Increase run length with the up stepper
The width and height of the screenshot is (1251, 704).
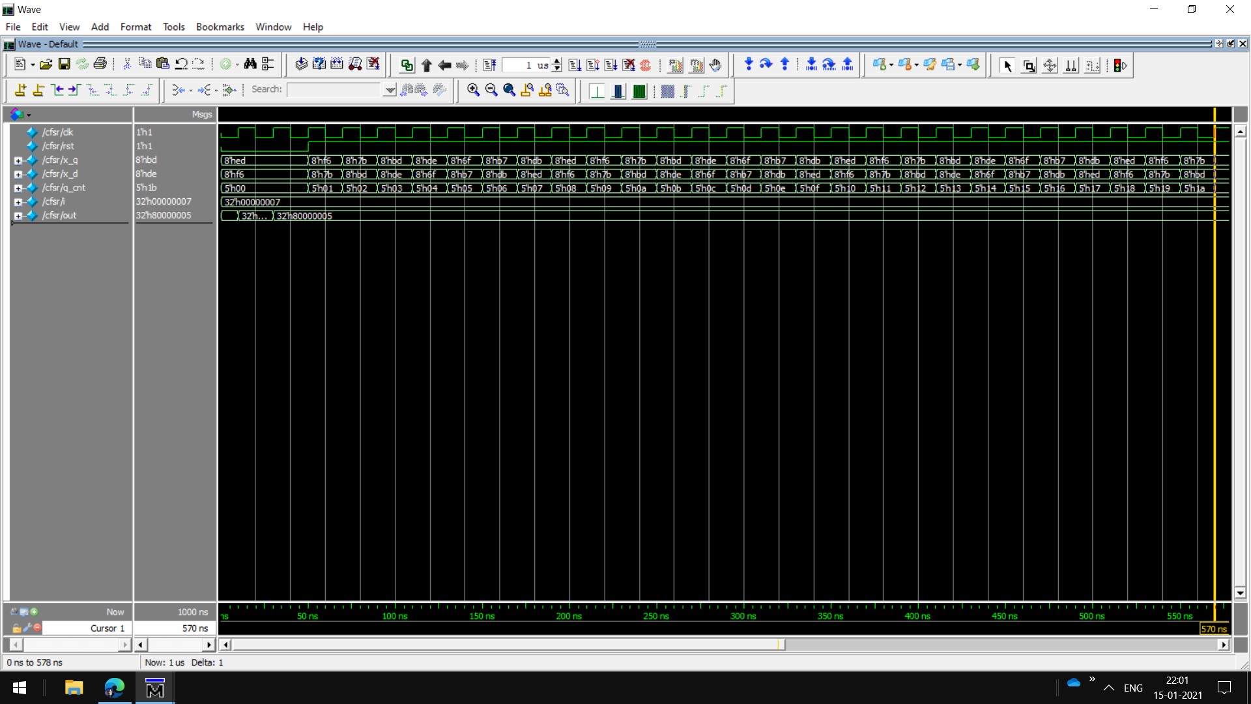(x=557, y=61)
